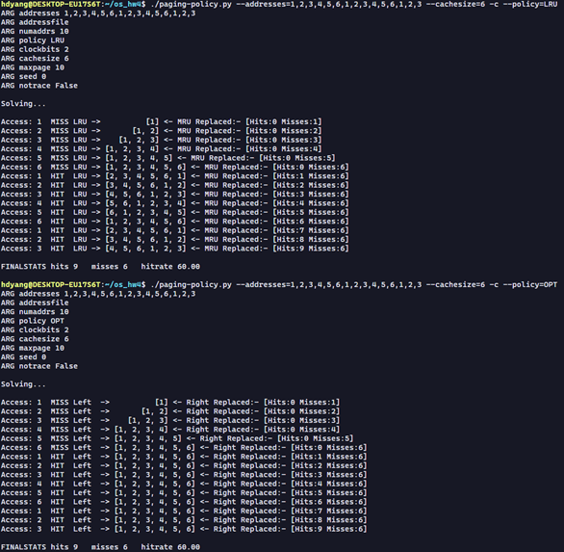This screenshot has width=564, height=552.
Task: Click the second 'Solving...' text
Action: 23,384
